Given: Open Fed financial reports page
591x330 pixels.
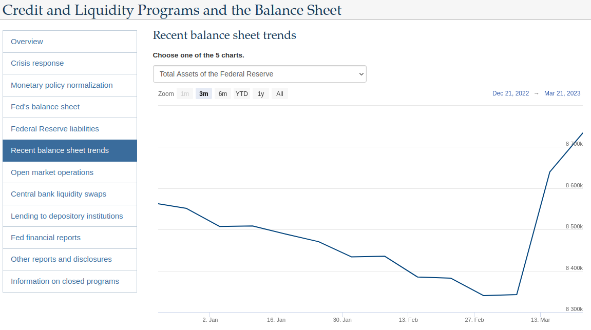Looking at the screenshot, I should click(70, 238).
